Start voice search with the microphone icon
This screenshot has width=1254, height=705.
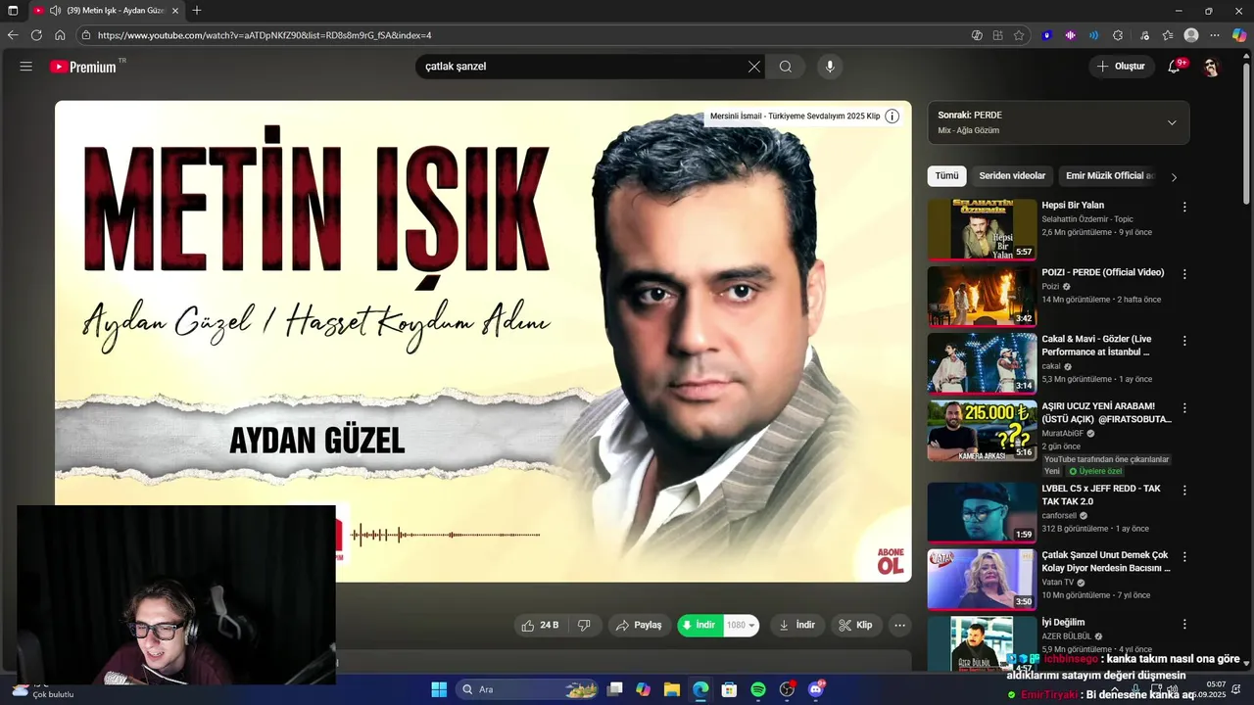830,67
